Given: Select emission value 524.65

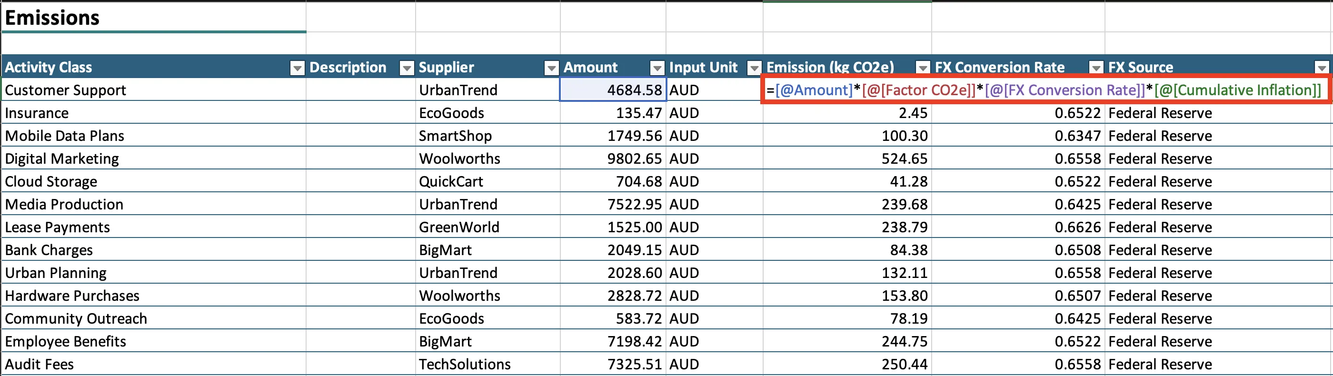Looking at the screenshot, I should tap(847, 158).
